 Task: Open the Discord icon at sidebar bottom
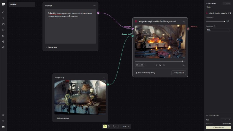pyautogui.click(x=3, y=127)
